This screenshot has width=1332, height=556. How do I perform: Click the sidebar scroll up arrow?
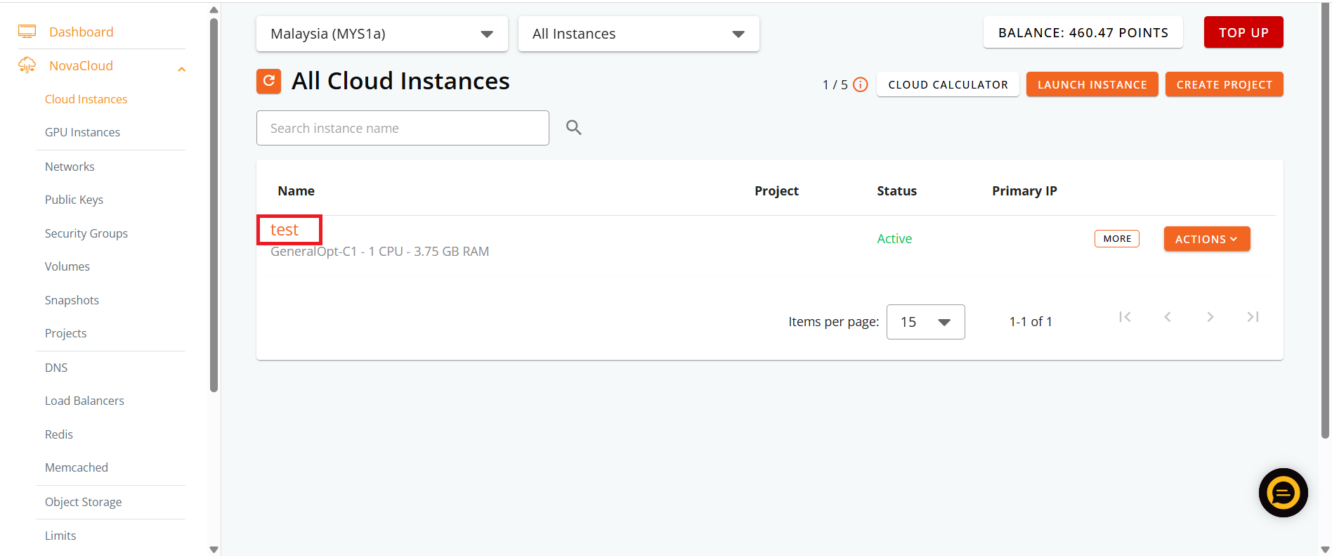pyautogui.click(x=214, y=10)
